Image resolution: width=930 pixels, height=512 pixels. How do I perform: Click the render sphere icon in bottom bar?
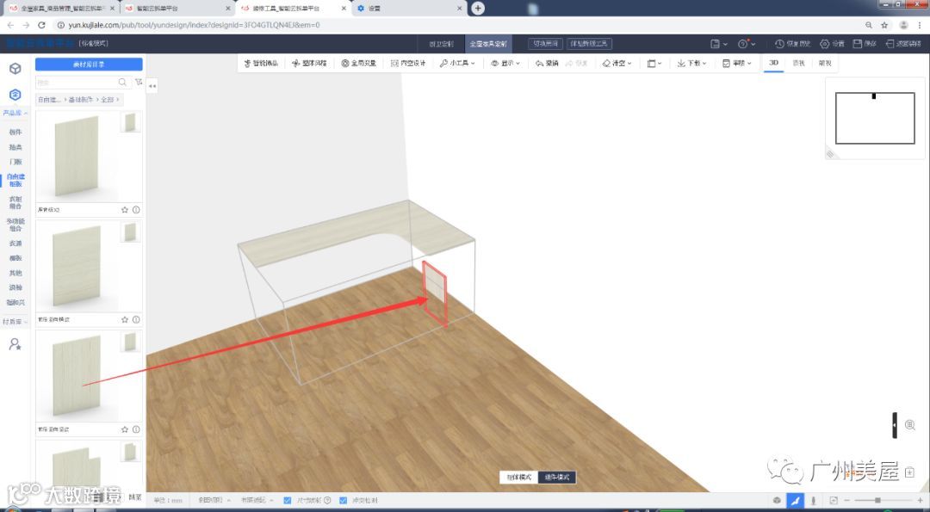[777, 501]
